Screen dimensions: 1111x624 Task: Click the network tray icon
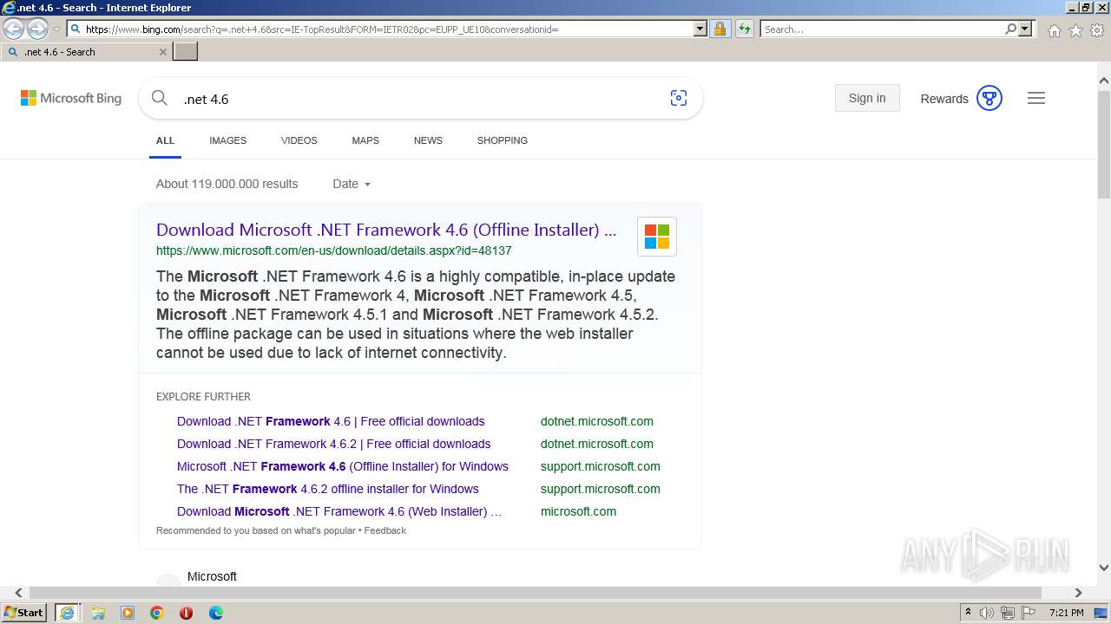tap(1008, 613)
